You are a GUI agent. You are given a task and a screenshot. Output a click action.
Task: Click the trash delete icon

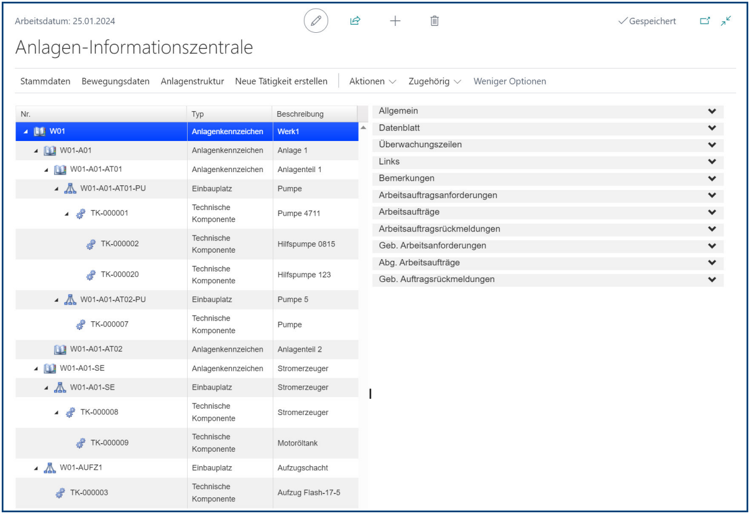pos(435,21)
